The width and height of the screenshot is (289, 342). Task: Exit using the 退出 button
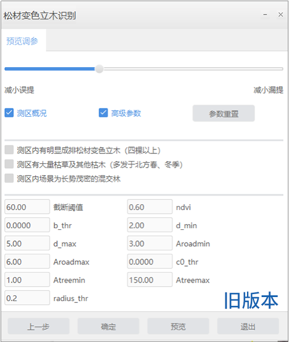pos(248,326)
